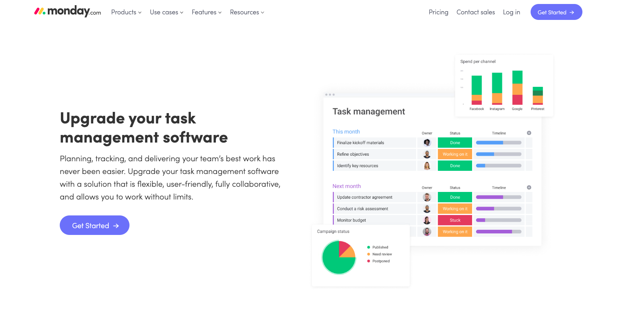This screenshot has height=309, width=631.
Task: Click Working on it for Conduct a risk assessment
Action: [x=455, y=209]
